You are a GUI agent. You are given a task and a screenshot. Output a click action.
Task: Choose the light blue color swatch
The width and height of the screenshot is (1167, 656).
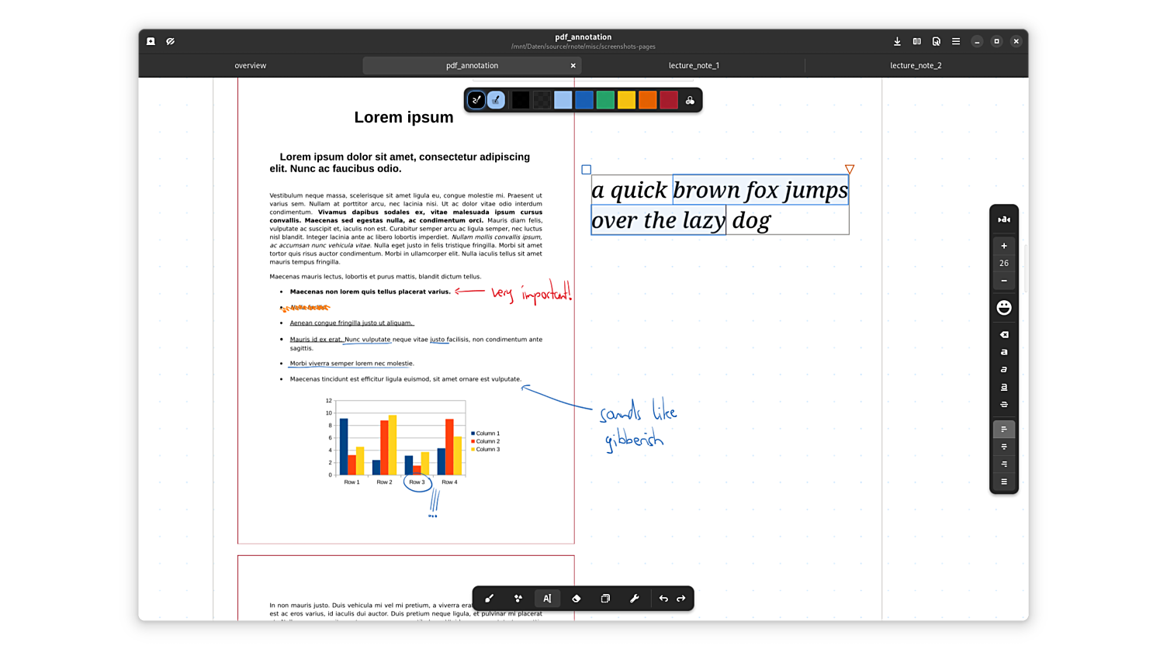click(563, 100)
